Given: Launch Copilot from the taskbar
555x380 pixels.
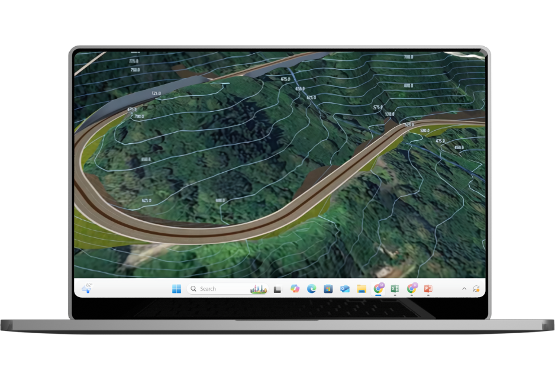Looking at the screenshot, I should tap(295, 289).
